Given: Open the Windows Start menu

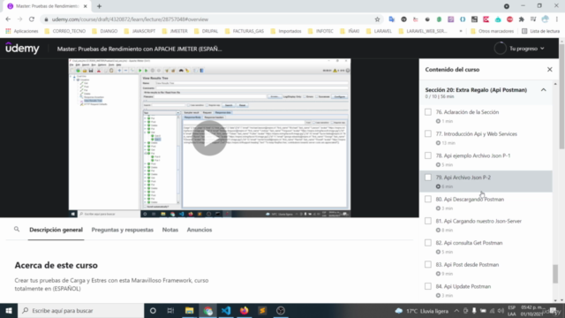Looking at the screenshot, I should pos(9,310).
